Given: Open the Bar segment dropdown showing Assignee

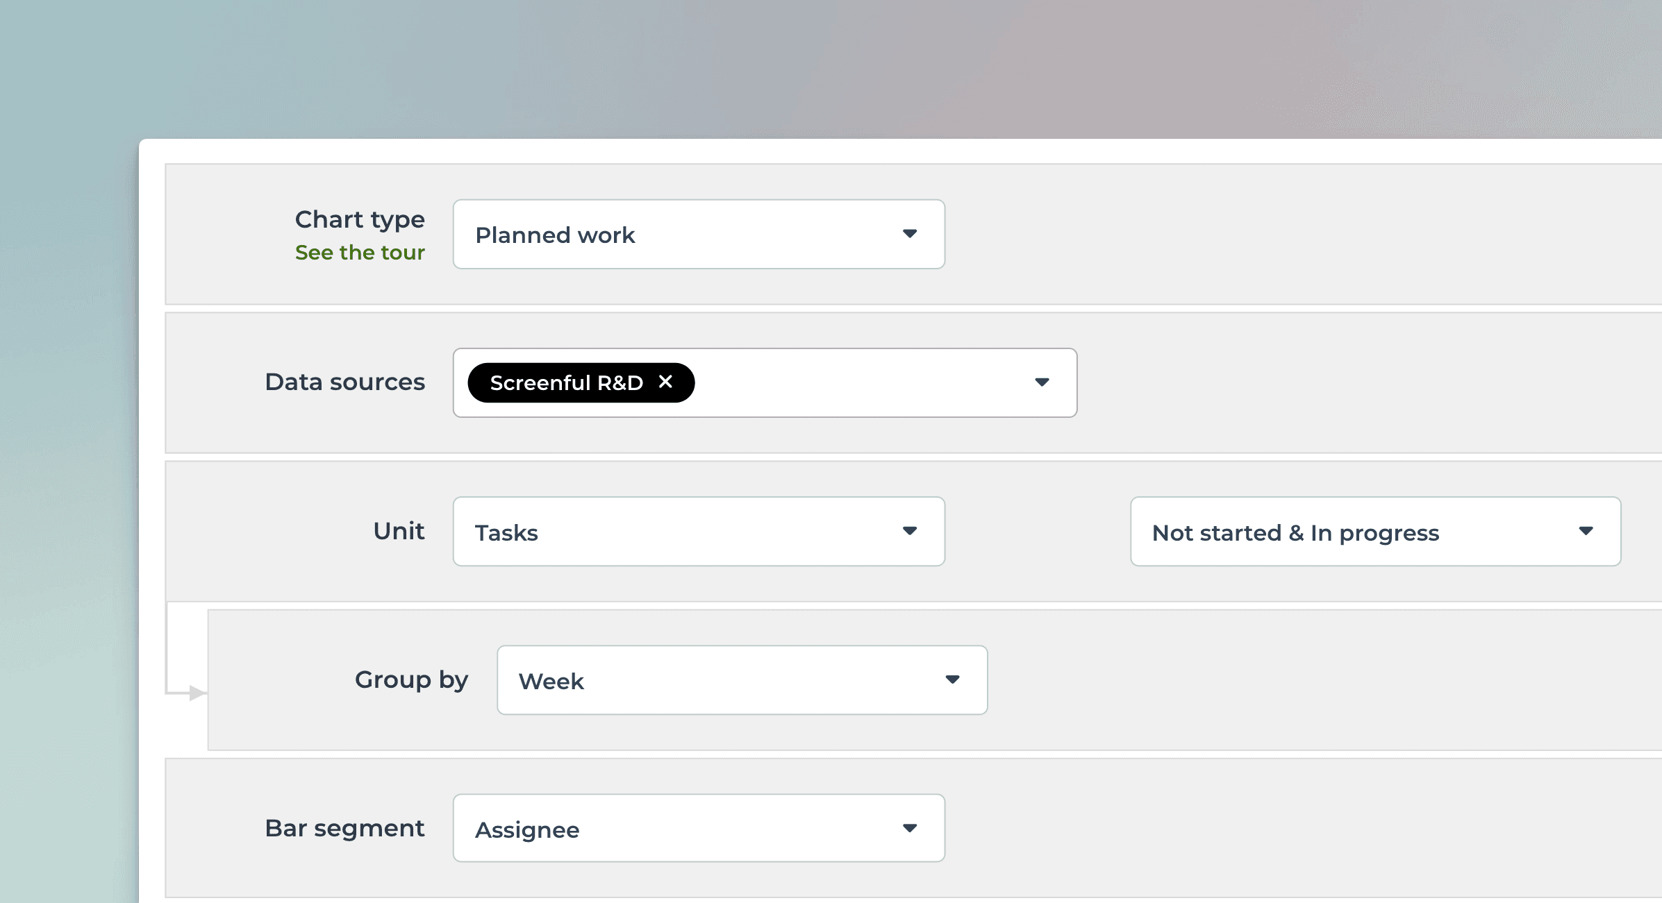Looking at the screenshot, I should click(x=698, y=827).
